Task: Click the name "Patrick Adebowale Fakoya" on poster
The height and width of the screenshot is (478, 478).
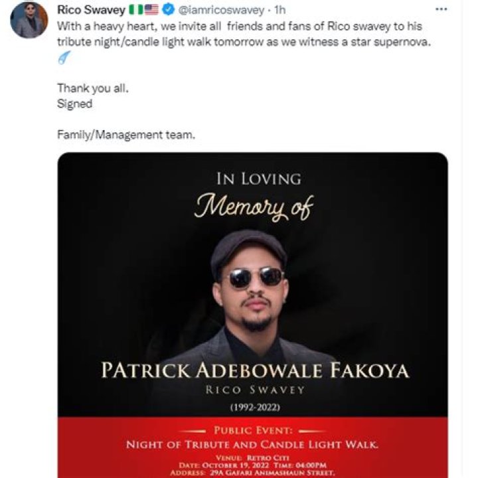Action: coord(254,370)
